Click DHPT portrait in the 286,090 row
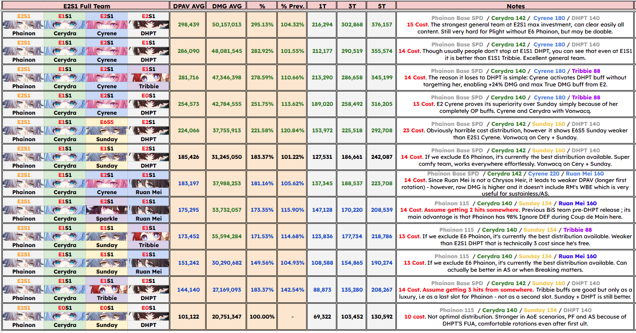The image size is (636, 333). (148, 51)
